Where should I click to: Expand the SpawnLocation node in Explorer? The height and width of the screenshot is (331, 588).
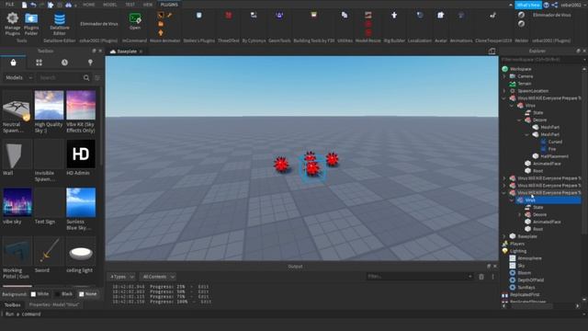504,91
